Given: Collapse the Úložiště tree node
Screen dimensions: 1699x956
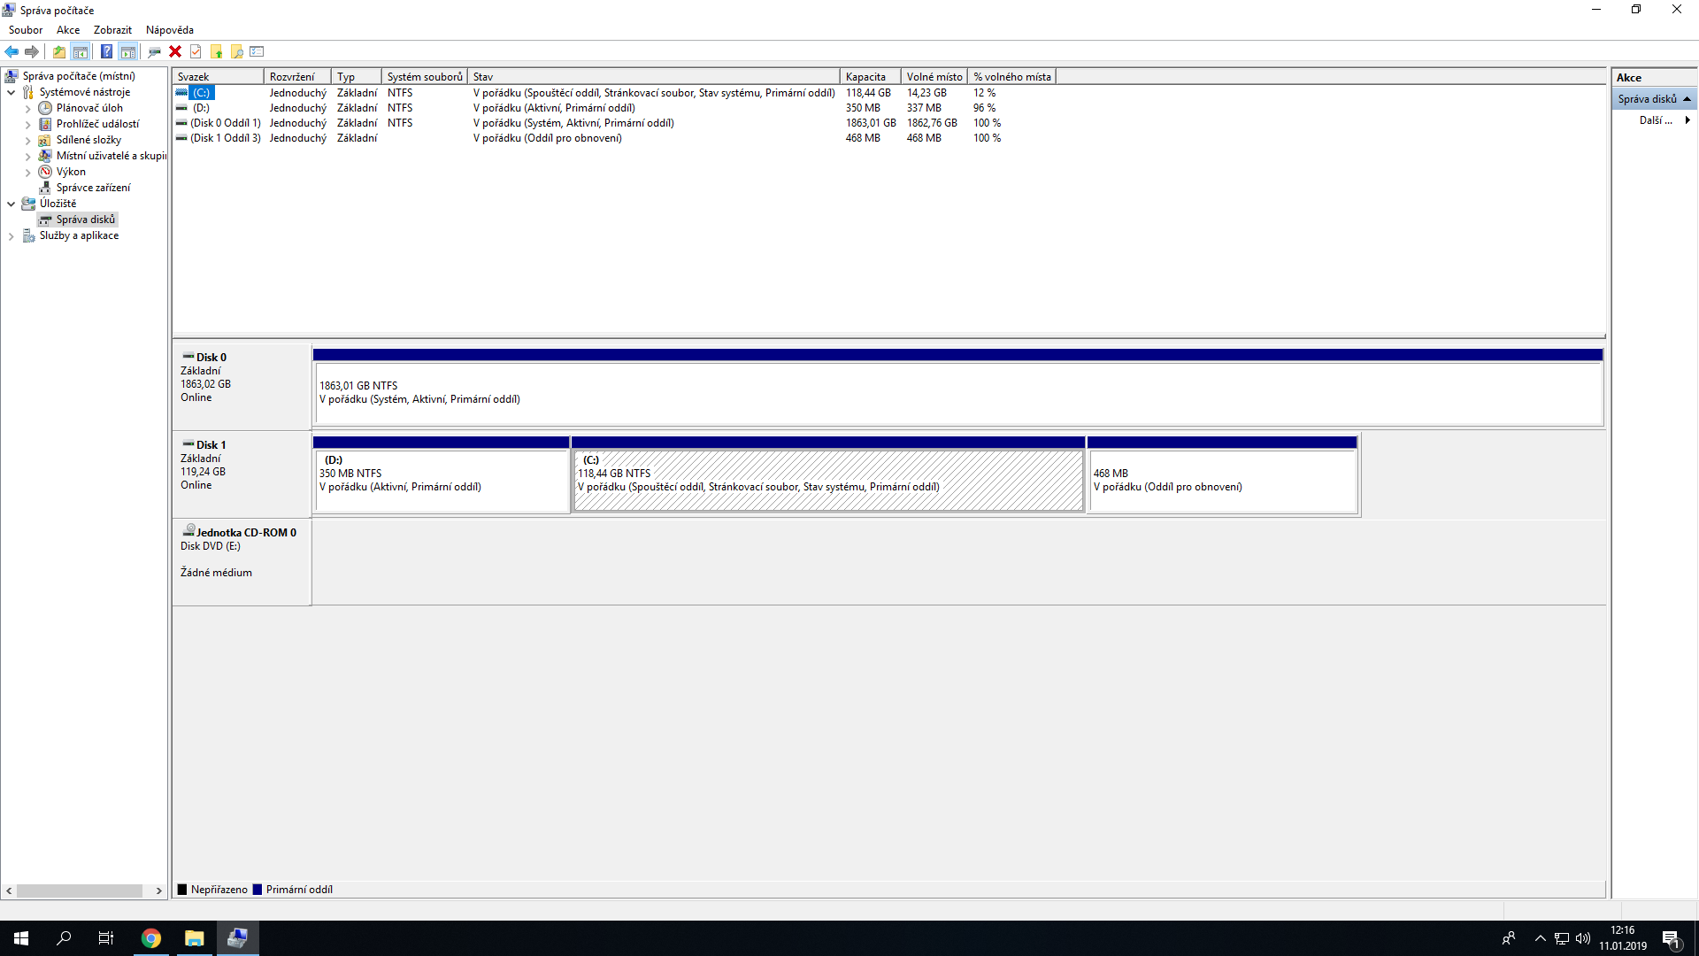Looking at the screenshot, I should click(11, 204).
